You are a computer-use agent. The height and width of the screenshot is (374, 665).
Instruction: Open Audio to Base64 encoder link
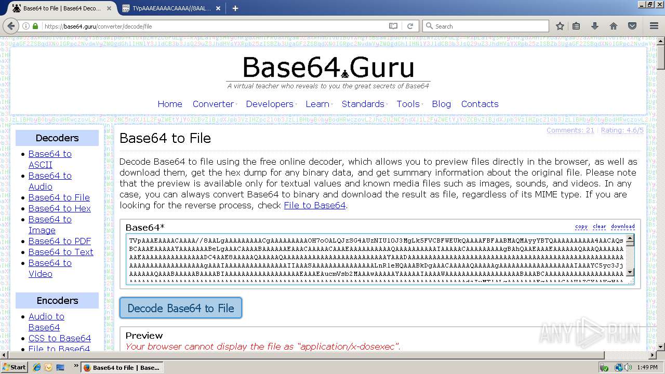click(x=46, y=322)
